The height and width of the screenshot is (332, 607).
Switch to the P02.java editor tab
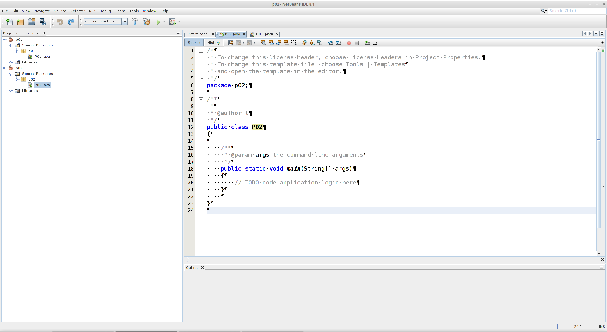[x=232, y=34]
